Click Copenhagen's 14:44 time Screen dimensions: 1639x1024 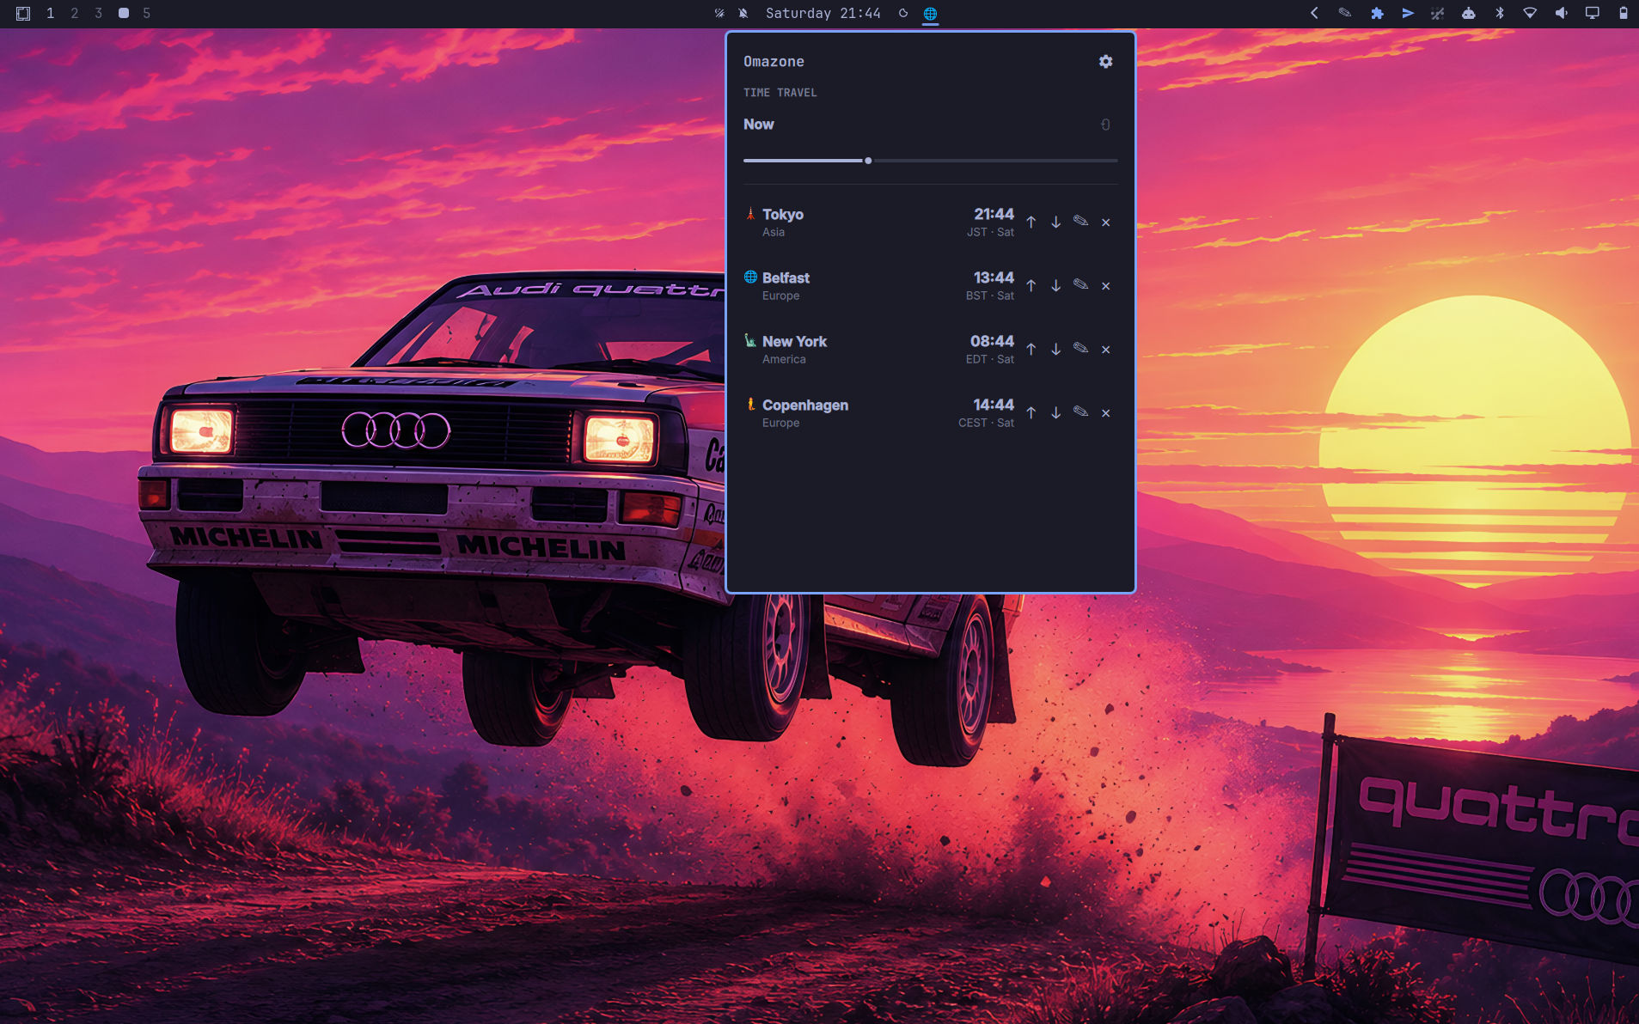[x=994, y=405]
